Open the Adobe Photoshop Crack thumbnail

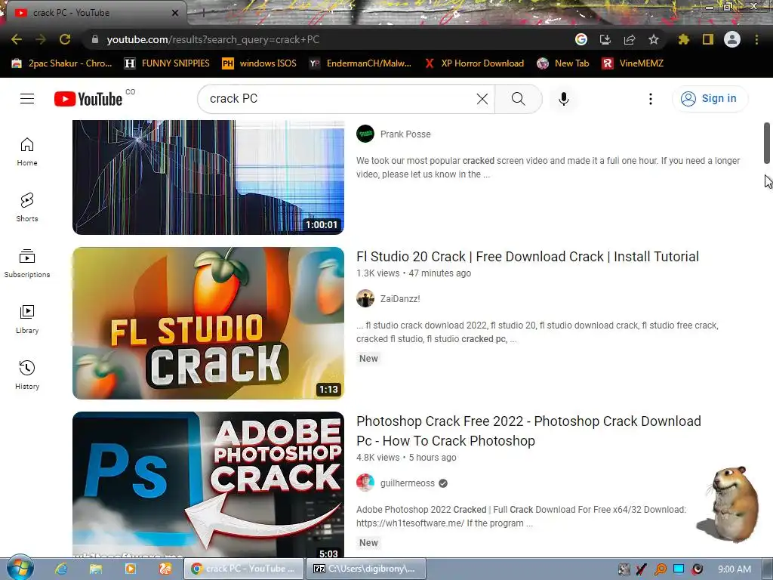(x=208, y=484)
